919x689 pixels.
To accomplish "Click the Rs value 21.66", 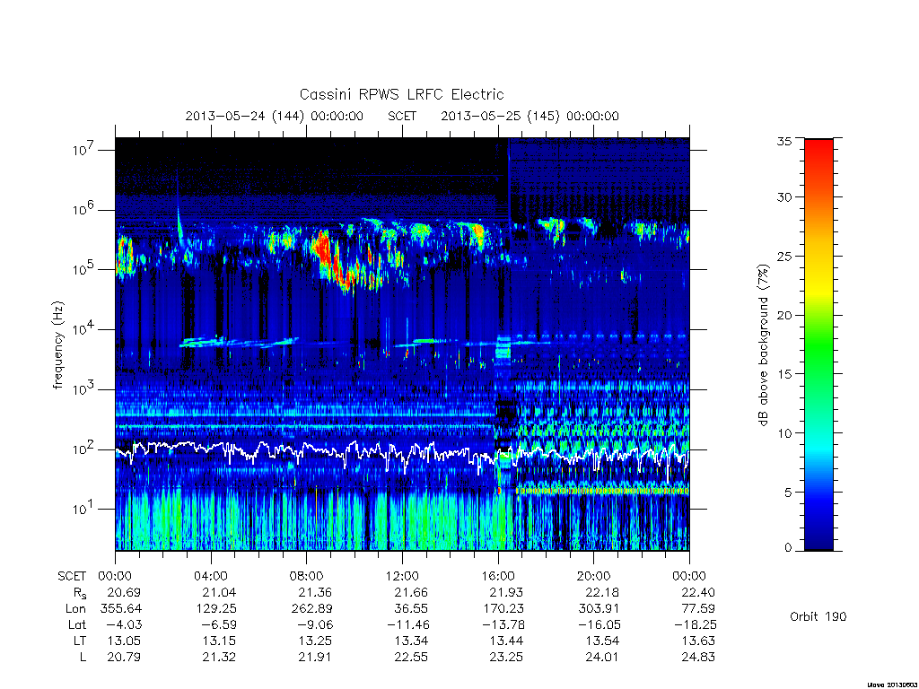I will (x=411, y=592).
